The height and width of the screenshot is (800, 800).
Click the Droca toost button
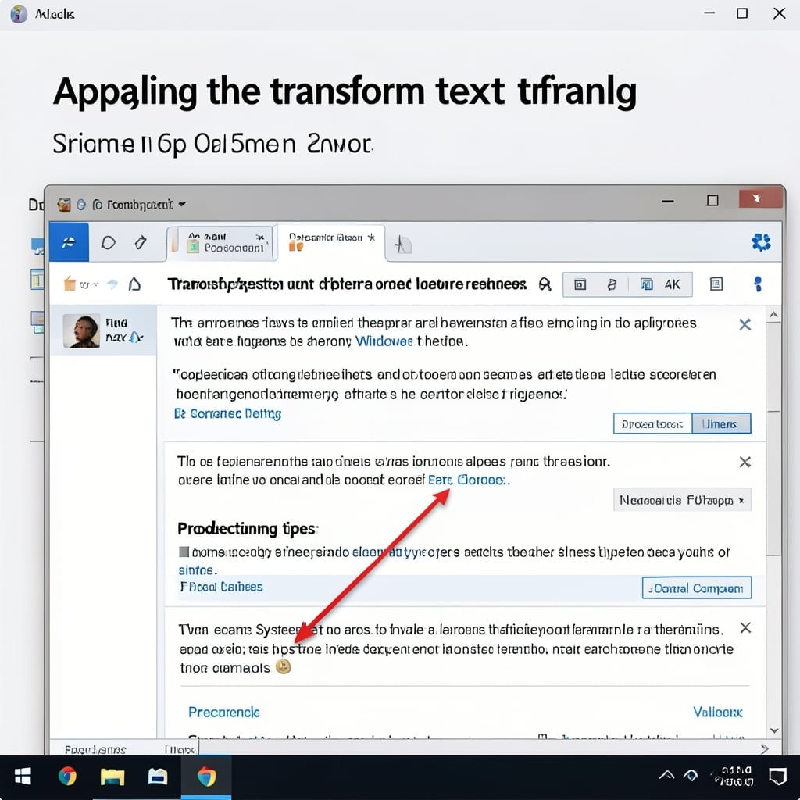[652, 424]
